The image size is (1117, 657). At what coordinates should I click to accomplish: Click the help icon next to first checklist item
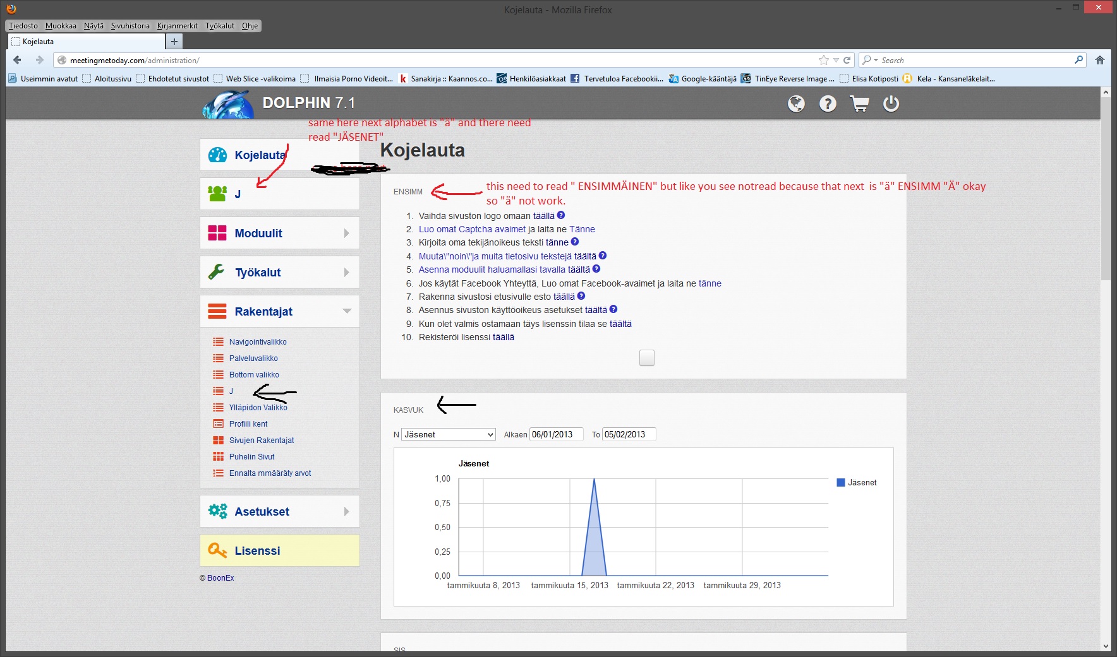(x=561, y=215)
